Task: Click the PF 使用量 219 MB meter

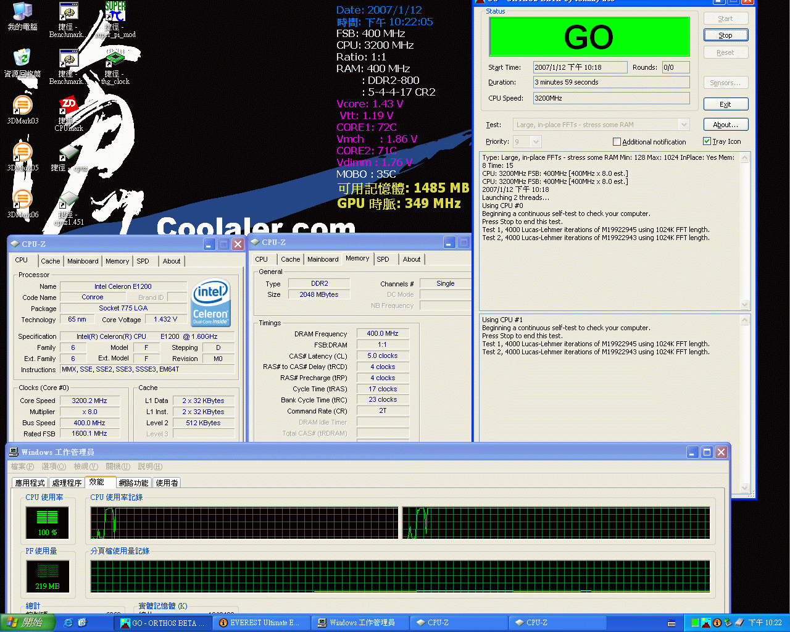Action: (x=47, y=576)
